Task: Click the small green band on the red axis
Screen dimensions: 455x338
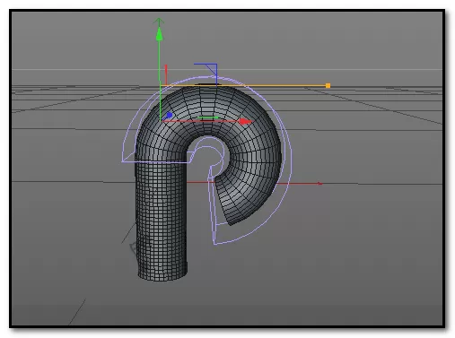Action: [x=208, y=117]
